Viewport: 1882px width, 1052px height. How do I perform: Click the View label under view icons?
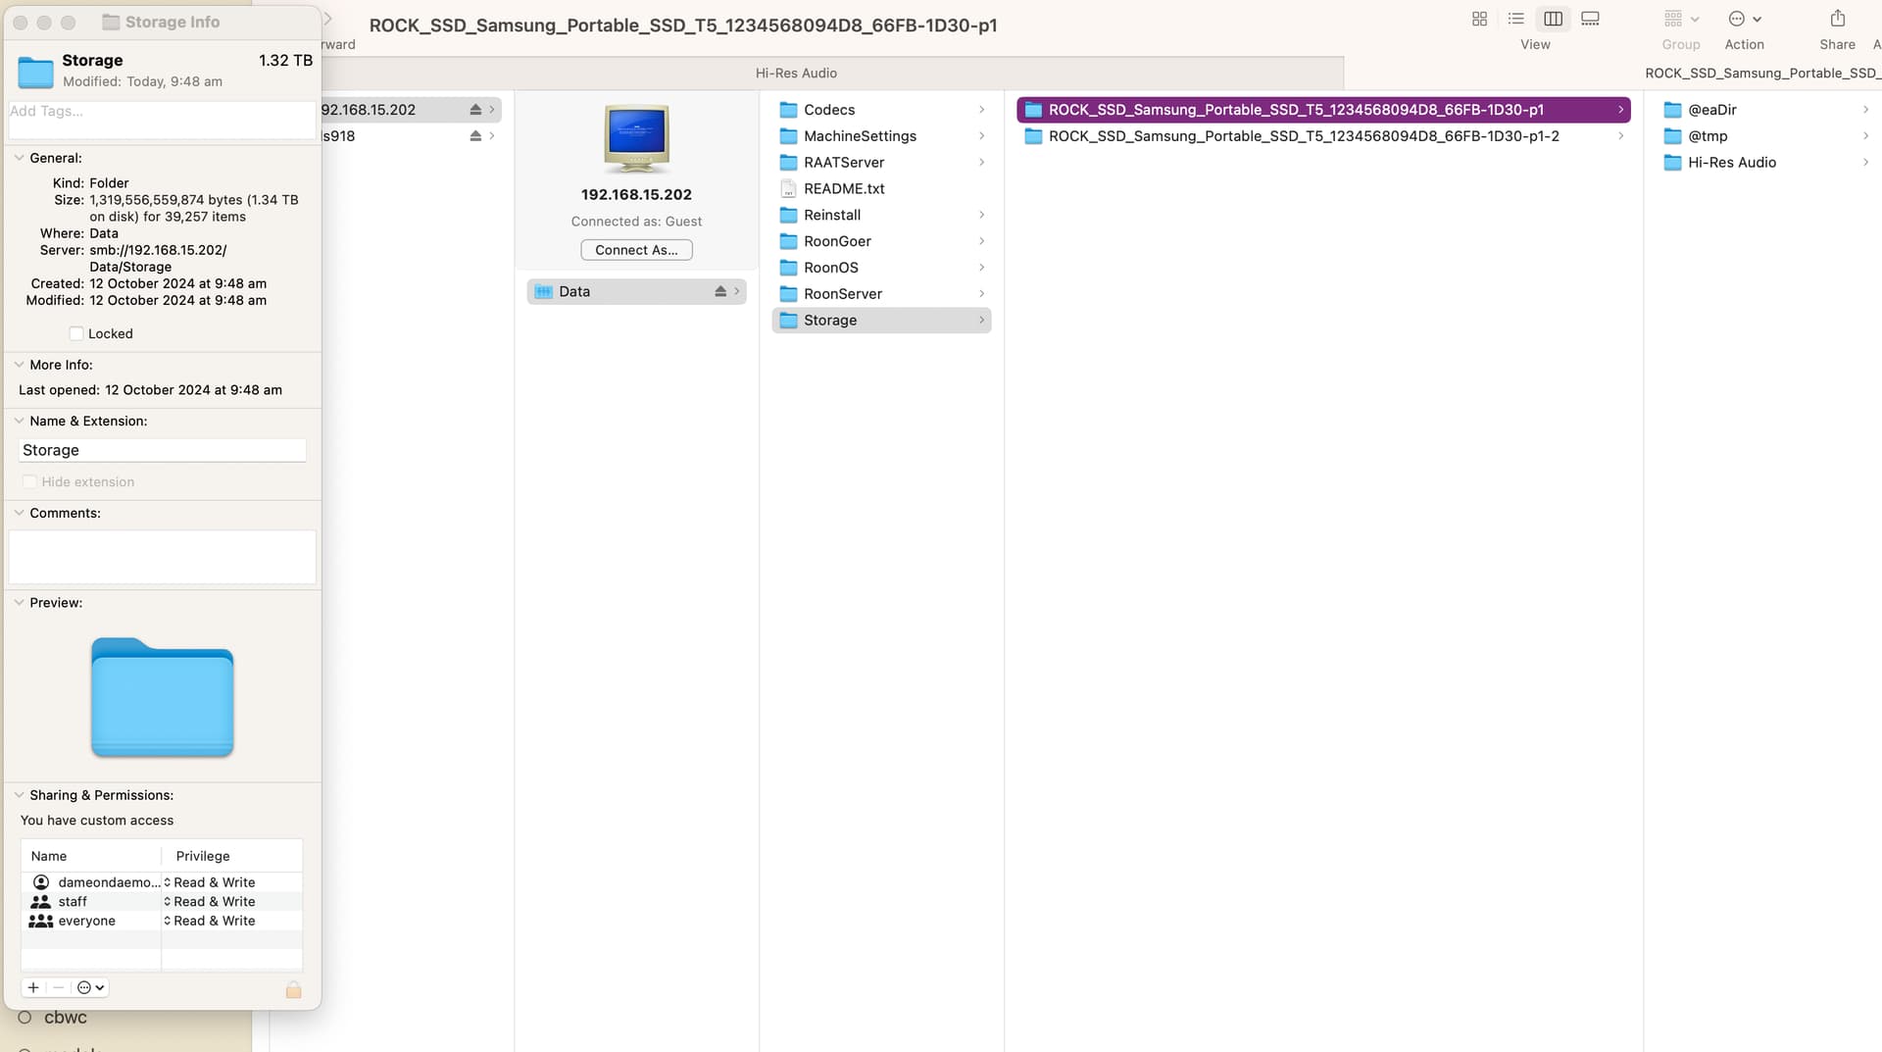tap(1535, 45)
